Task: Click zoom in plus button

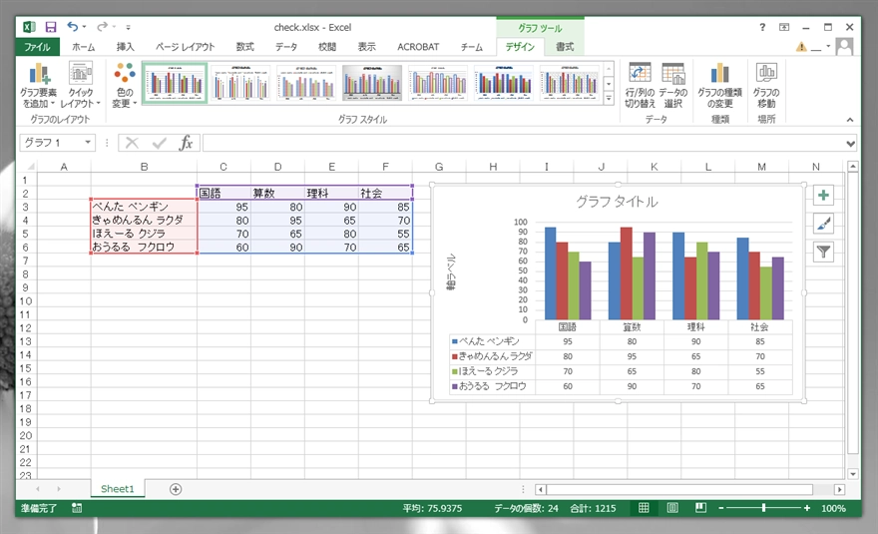Action: click(807, 508)
